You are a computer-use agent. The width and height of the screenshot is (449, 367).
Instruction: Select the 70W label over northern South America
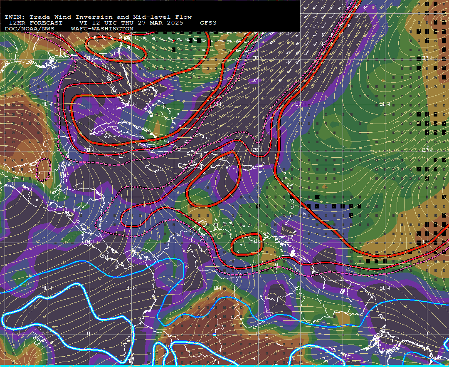tap(216, 288)
